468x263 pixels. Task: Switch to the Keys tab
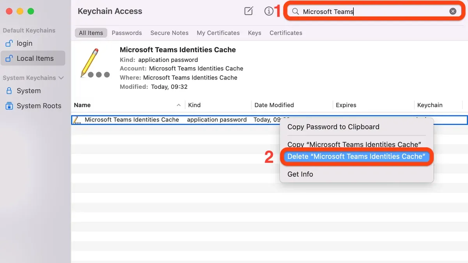254,33
